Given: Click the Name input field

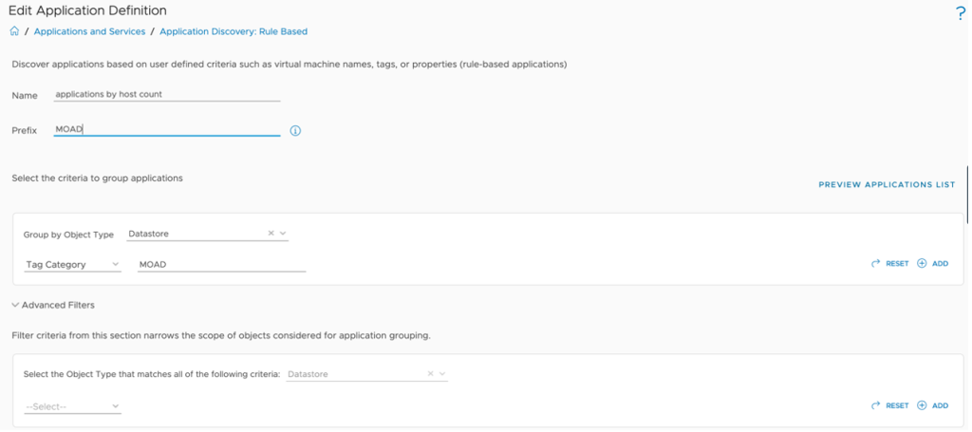Looking at the screenshot, I should [x=167, y=95].
